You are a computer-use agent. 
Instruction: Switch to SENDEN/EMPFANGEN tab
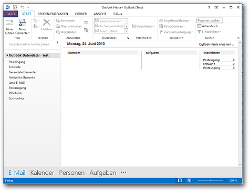pos(53,14)
